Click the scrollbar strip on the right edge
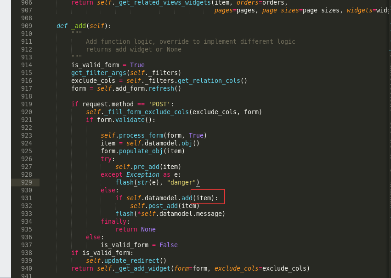This screenshot has width=391, height=278. [x=389, y=138]
